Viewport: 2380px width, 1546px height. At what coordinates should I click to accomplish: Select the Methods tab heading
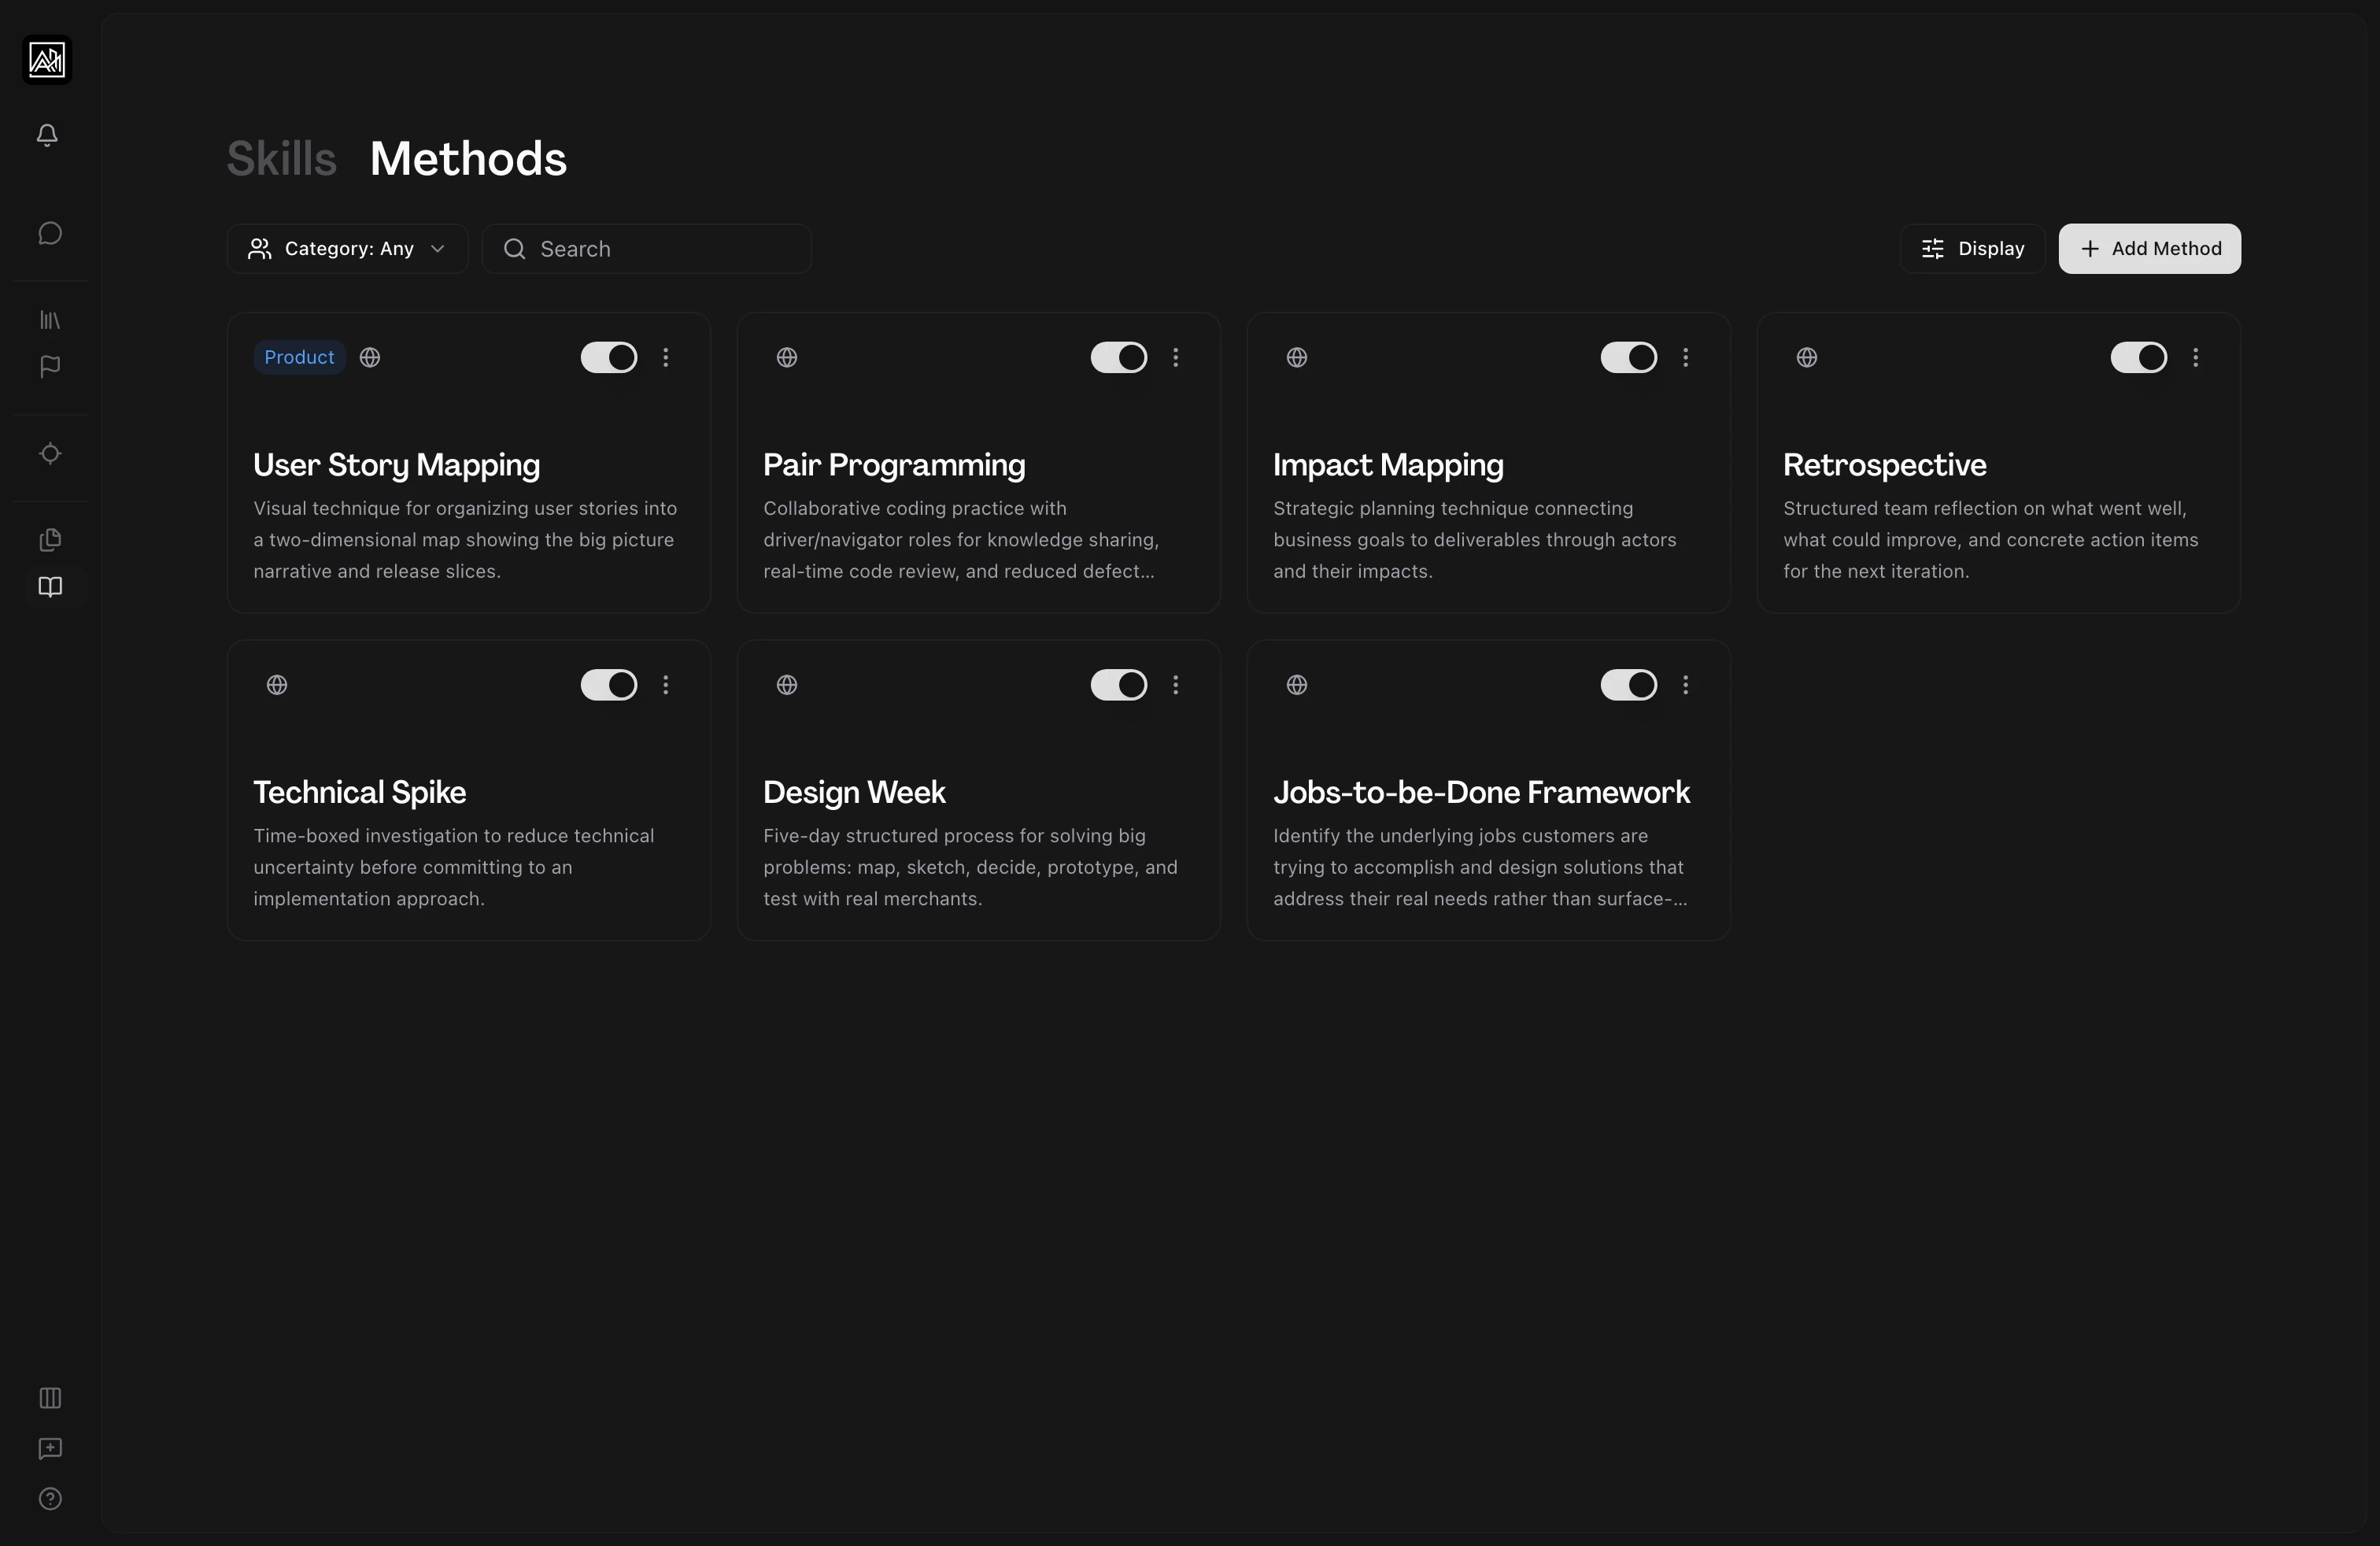tap(468, 159)
